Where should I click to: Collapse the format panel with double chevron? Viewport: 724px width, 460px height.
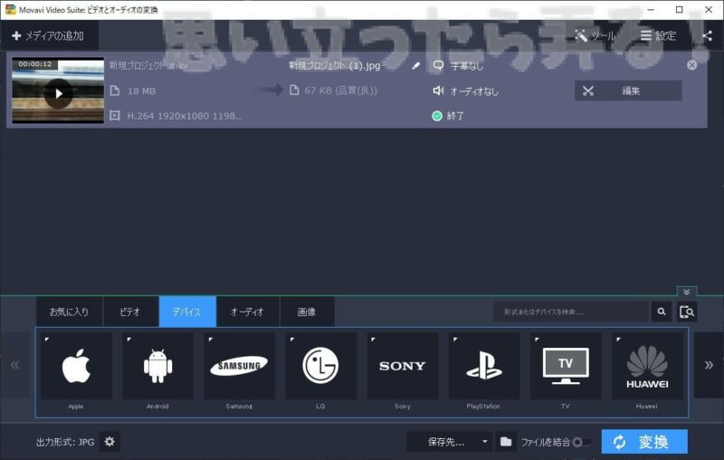coord(687,292)
